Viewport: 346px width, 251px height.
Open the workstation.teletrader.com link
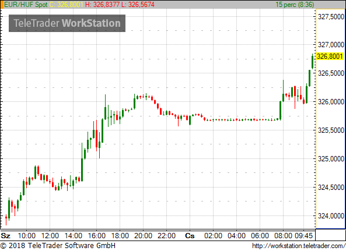click(299, 246)
